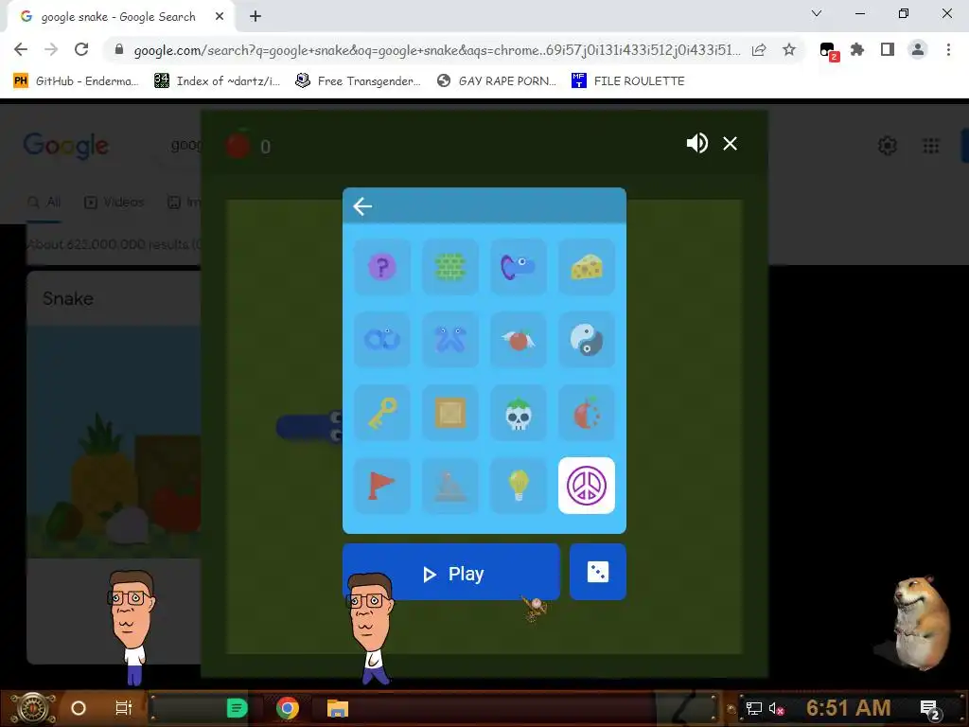Open Google search settings gear
The image size is (969, 727).
[888, 146]
